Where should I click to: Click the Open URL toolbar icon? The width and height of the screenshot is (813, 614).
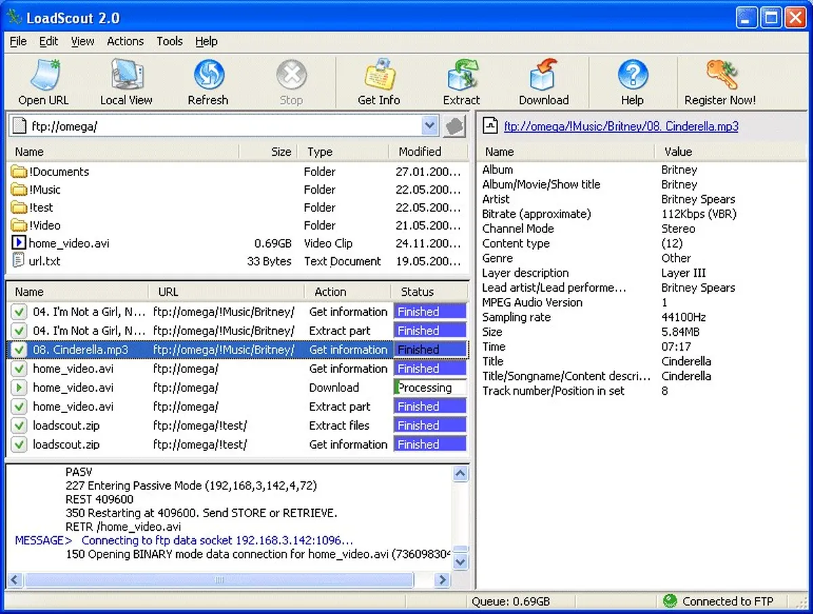[x=43, y=81]
